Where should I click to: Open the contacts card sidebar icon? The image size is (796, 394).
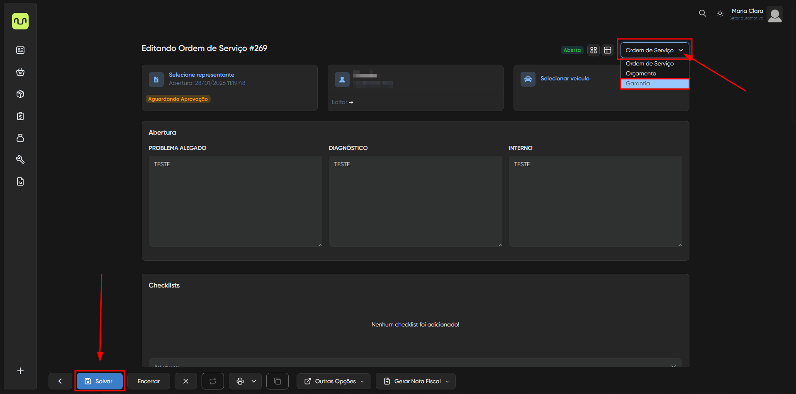pyautogui.click(x=20, y=50)
